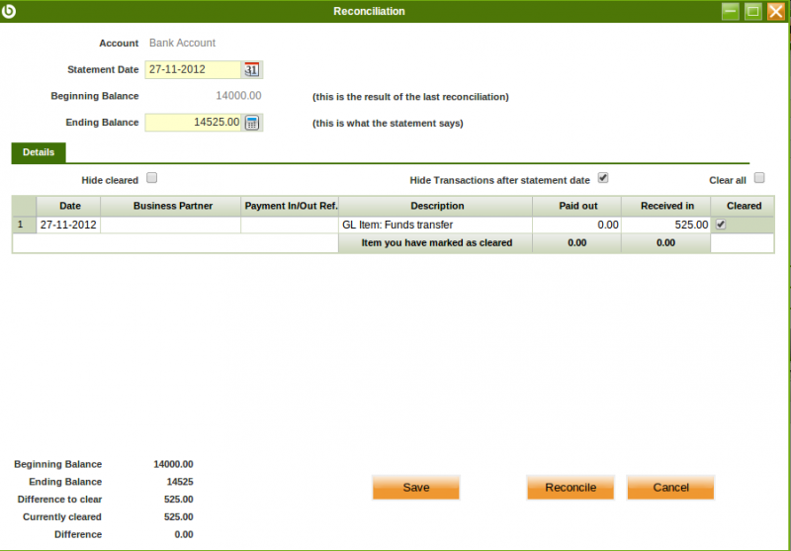Uncheck Hide Transactions after statement date
Viewport: 791px width, 551px height.
click(x=603, y=178)
